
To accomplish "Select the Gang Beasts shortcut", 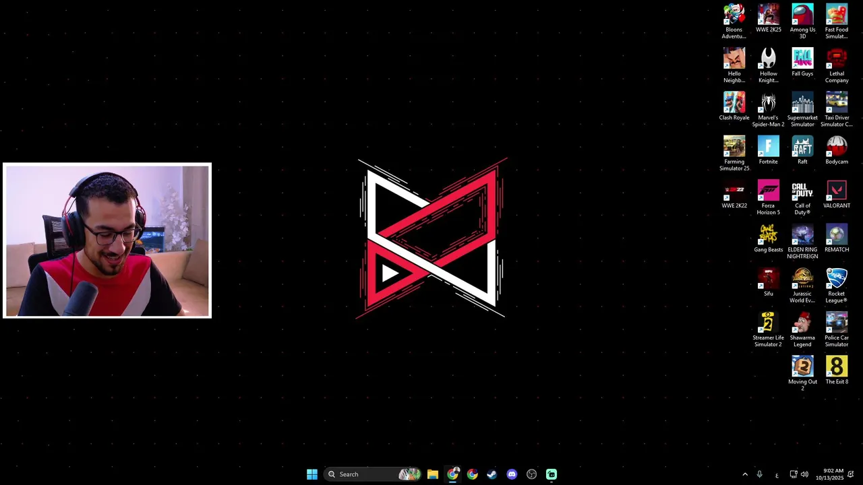I will pyautogui.click(x=769, y=238).
